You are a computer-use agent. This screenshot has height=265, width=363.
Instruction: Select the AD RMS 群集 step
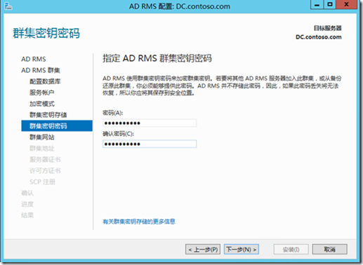tap(41, 70)
